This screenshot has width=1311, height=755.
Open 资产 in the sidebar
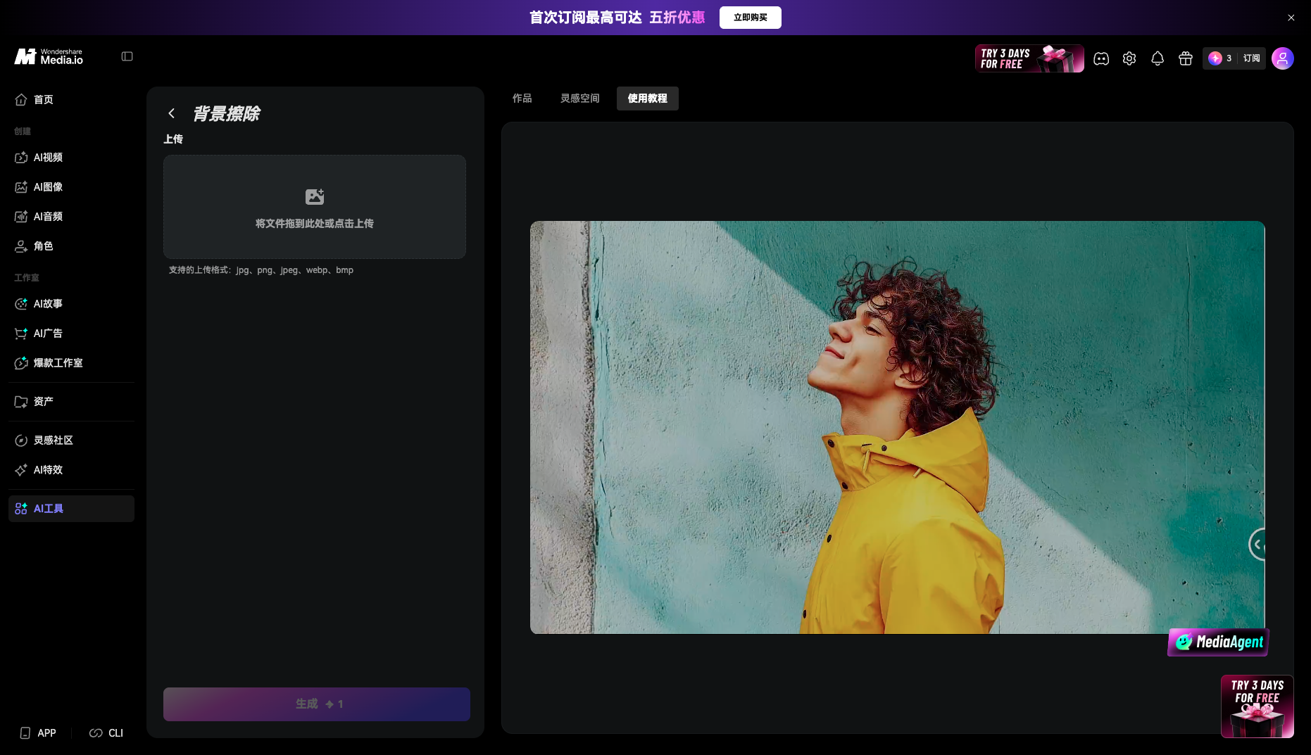pyautogui.click(x=71, y=402)
